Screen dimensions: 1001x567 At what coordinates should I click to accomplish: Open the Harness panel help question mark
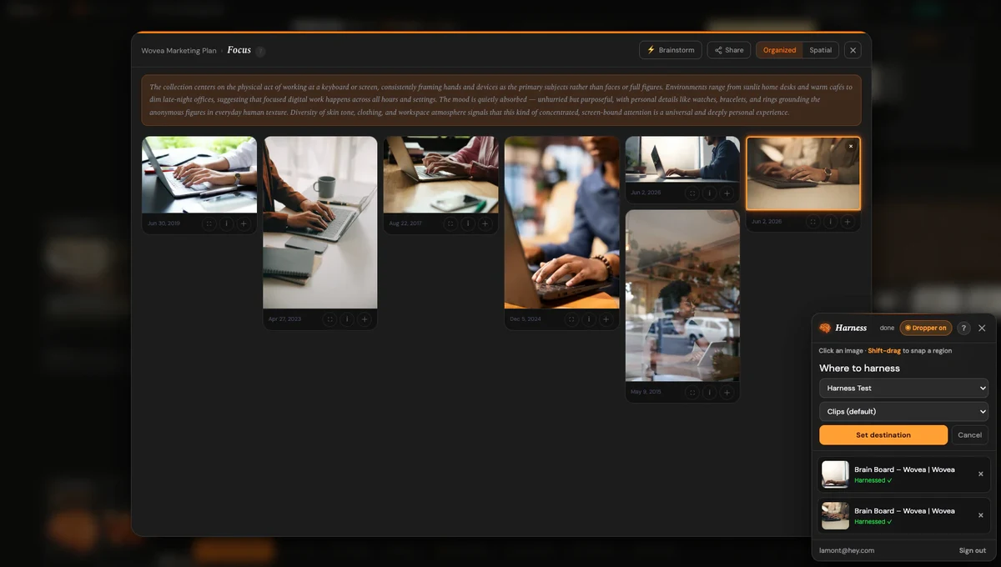[963, 328]
